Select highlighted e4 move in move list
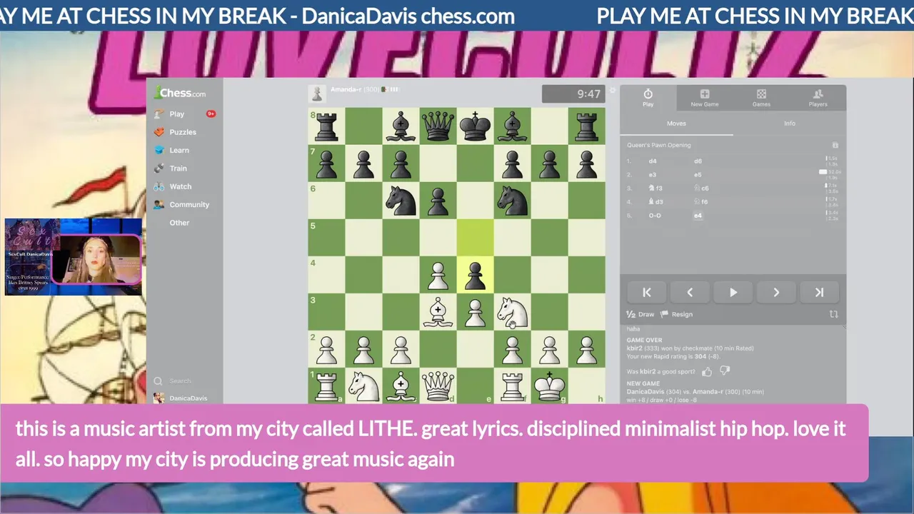The height and width of the screenshot is (514, 914). (698, 216)
